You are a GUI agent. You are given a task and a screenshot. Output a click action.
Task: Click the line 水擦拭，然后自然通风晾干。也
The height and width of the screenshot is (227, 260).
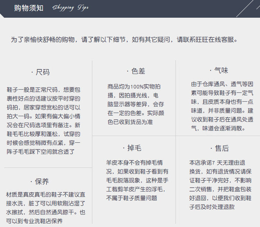(46, 212)
